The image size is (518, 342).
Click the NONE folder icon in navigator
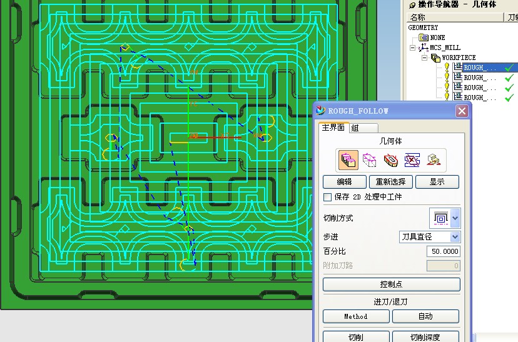coord(423,38)
